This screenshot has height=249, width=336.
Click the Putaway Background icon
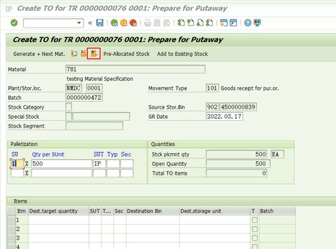tap(94, 53)
